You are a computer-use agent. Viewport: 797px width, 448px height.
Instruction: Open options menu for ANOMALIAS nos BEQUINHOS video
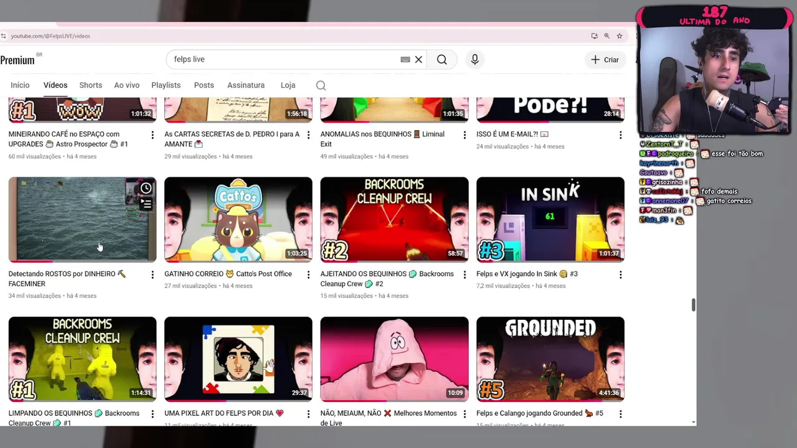tap(465, 135)
